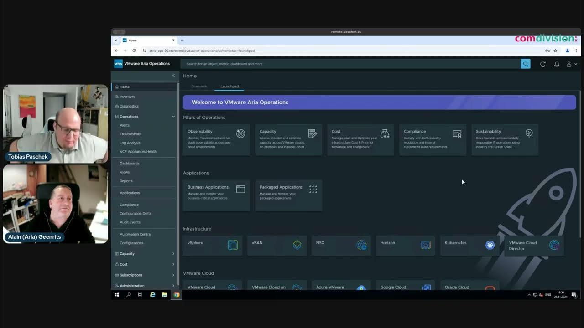
Task: Expand the Subscriptions sidebar section
Action: 173,275
